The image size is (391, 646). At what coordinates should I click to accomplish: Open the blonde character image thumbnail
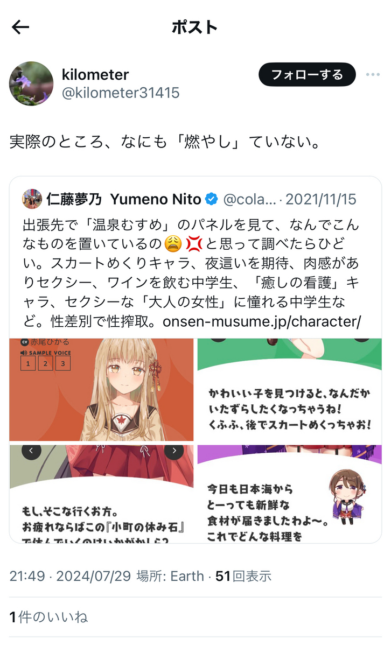point(101,390)
